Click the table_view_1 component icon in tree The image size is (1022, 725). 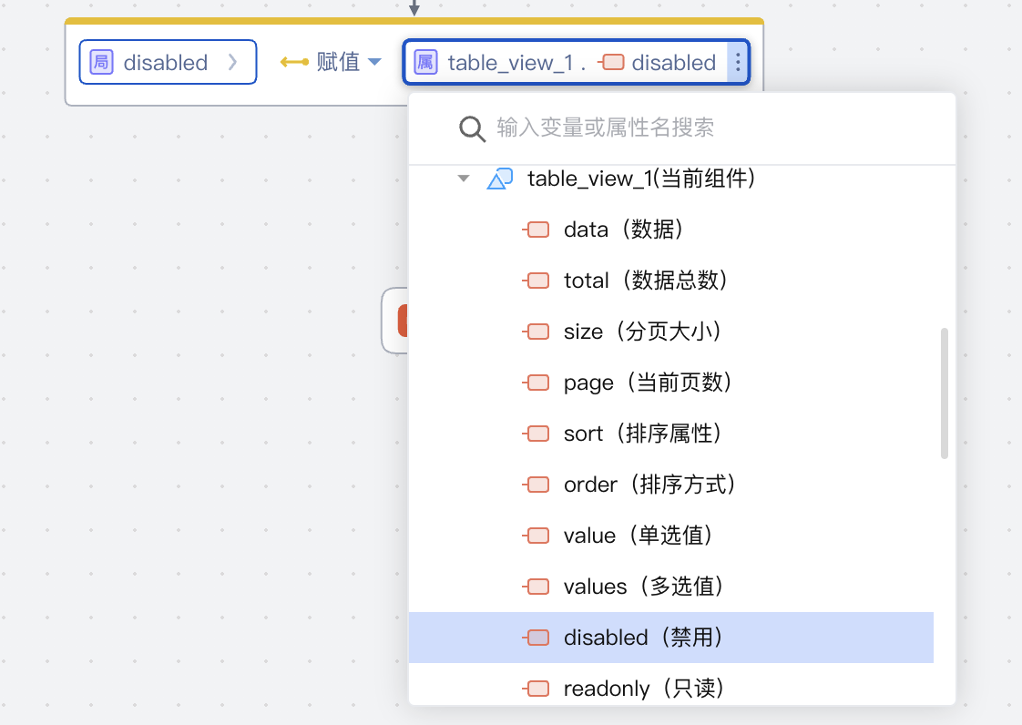pos(500,179)
